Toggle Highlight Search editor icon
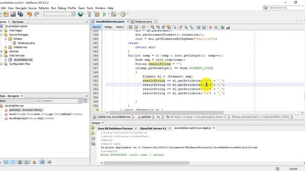305x171 pixels. point(169,27)
